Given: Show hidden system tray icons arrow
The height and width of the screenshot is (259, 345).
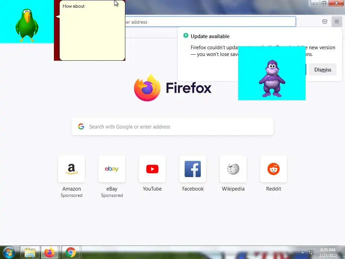Looking at the screenshot, I should click(x=303, y=253).
